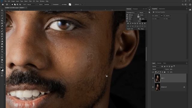Toggle lock all for layer

click(165, 72)
